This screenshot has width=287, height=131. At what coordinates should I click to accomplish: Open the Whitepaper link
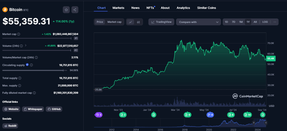pos(33,109)
